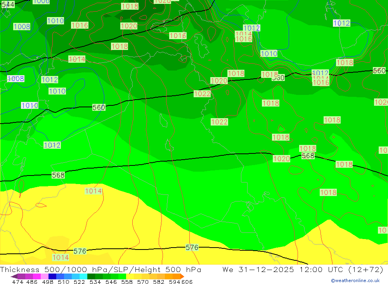Click the orange arrow tip of legend

tap(182, 276)
